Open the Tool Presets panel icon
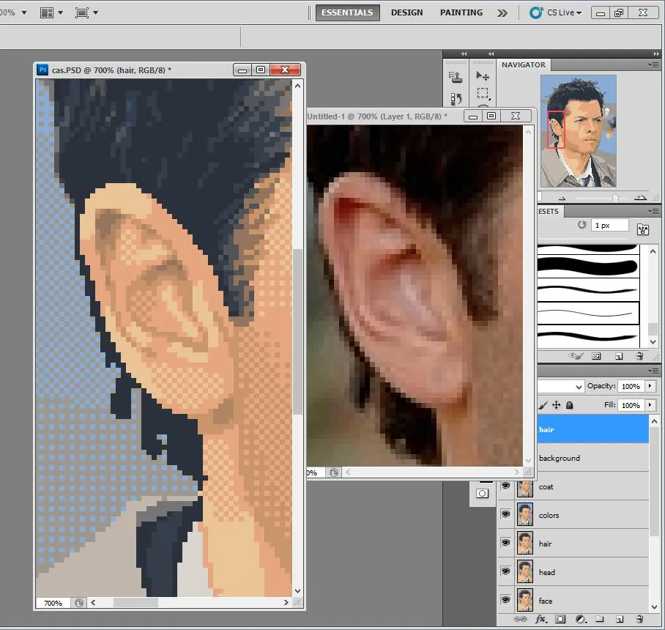The height and width of the screenshot is (630, 665). pos(456,77)
